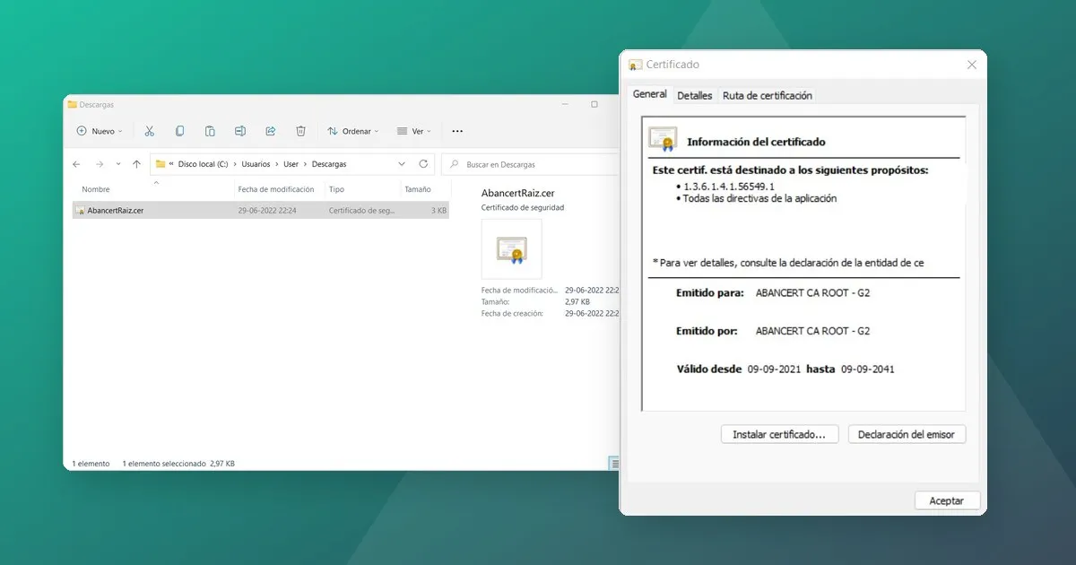Open the Nuevo dropdown menu
1076x565 pixels.
(x=100, y=131)
